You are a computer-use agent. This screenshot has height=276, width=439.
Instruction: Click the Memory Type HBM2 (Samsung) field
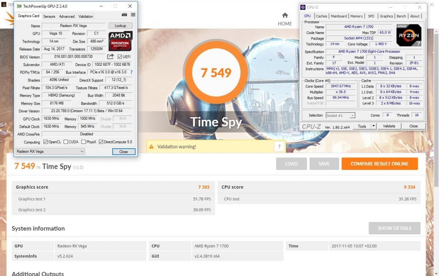[x=60, y=95]
